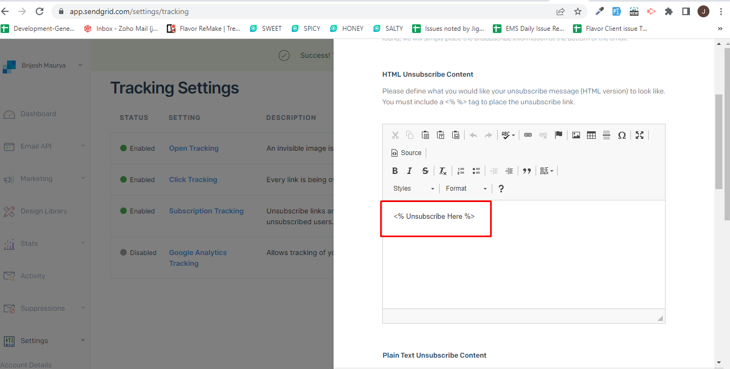Open the EMS Daily Issue bookmark
This screenshot has height=369, width=730.
click(x=529, y=29)
